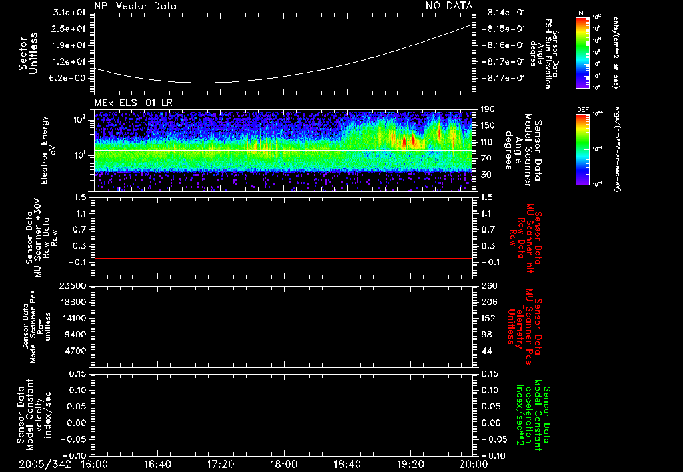Viewport: 683px width, 472px height.
Task: Click the 9400 Scanner Pos tick label
Action: [75, 335]
